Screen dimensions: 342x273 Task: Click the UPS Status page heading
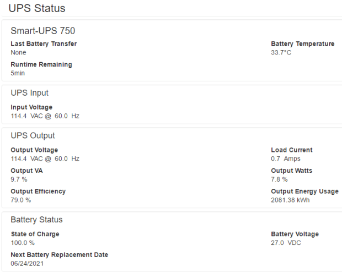[x=37, y=8]
